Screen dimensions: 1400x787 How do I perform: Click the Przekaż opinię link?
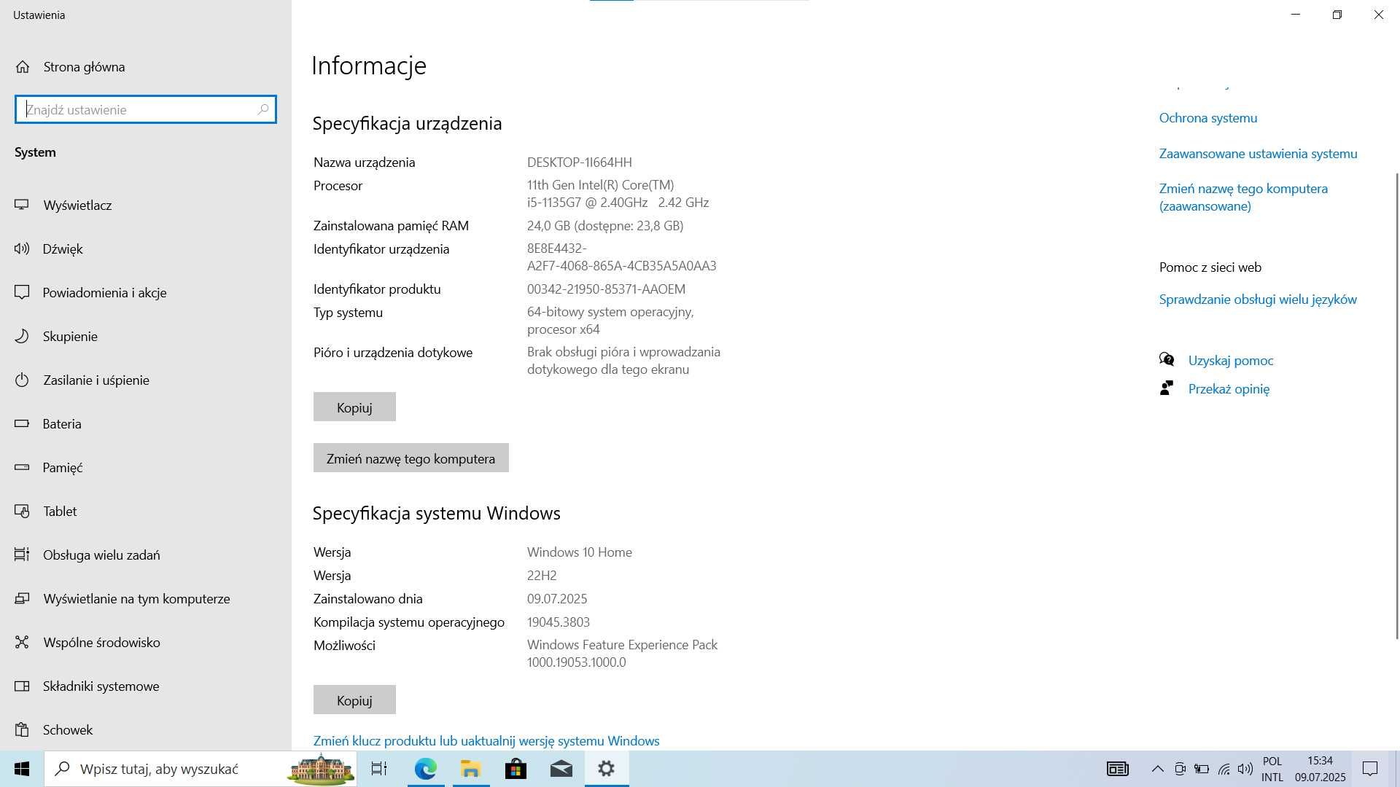click(x=1229, y=388)
